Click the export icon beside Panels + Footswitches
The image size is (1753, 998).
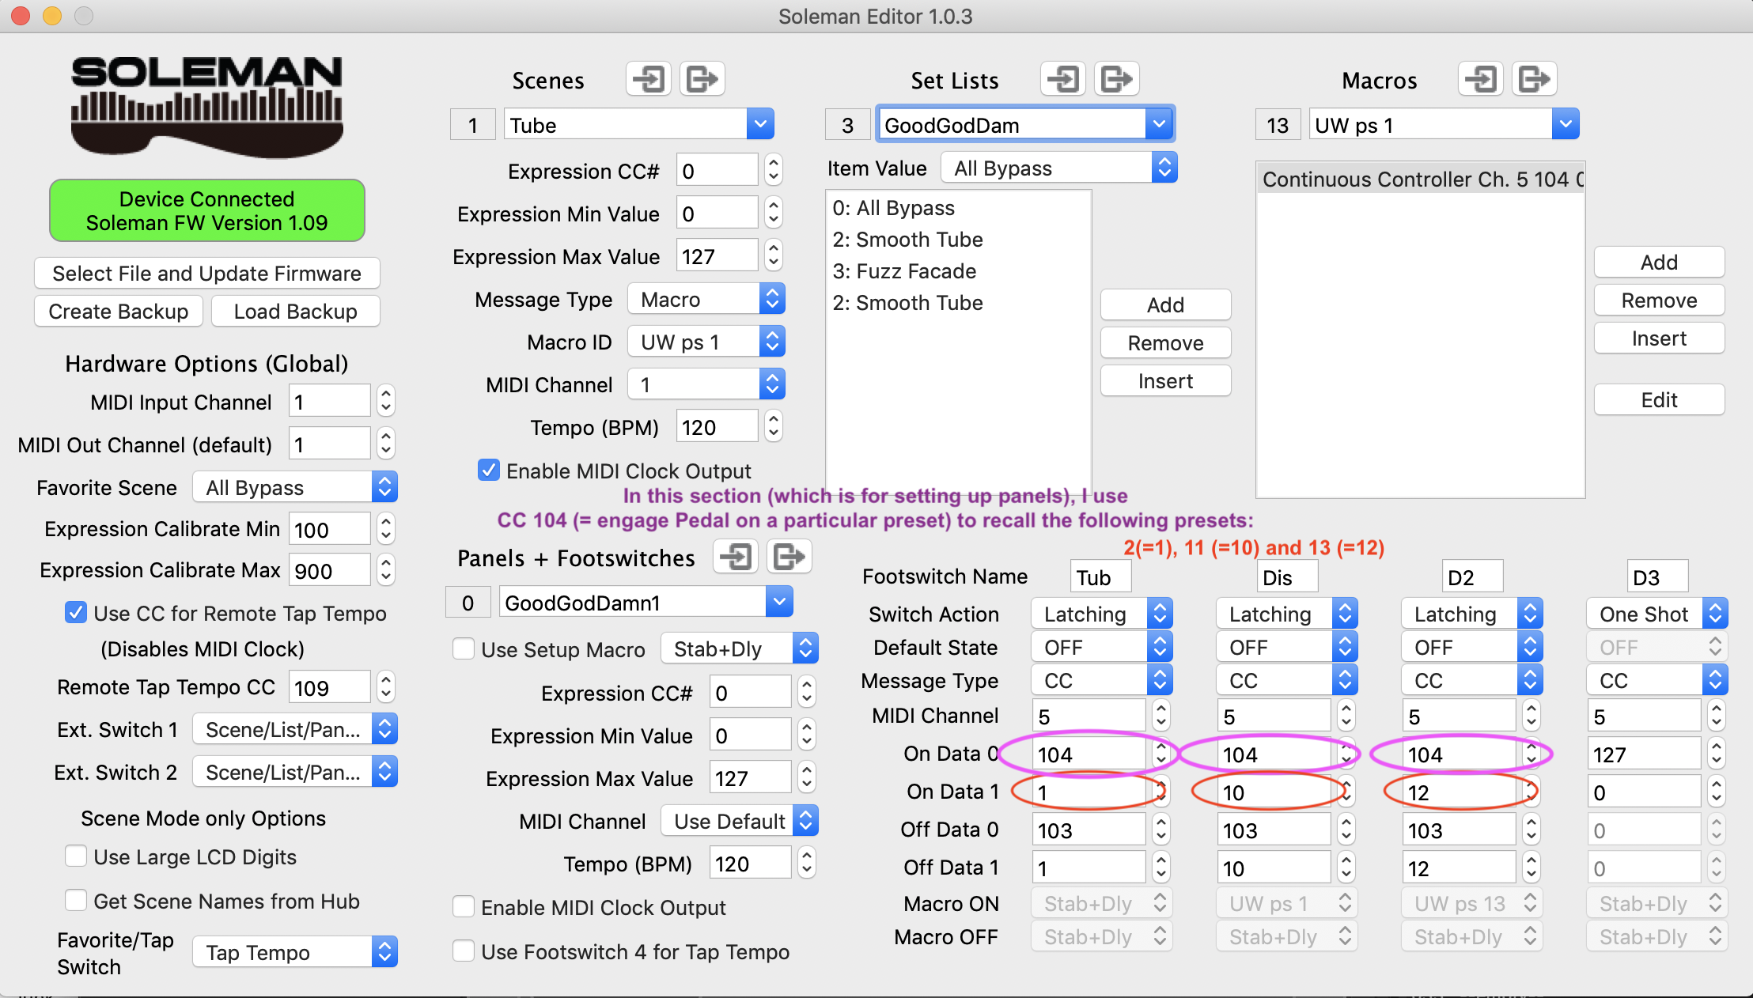click(789, 557)
